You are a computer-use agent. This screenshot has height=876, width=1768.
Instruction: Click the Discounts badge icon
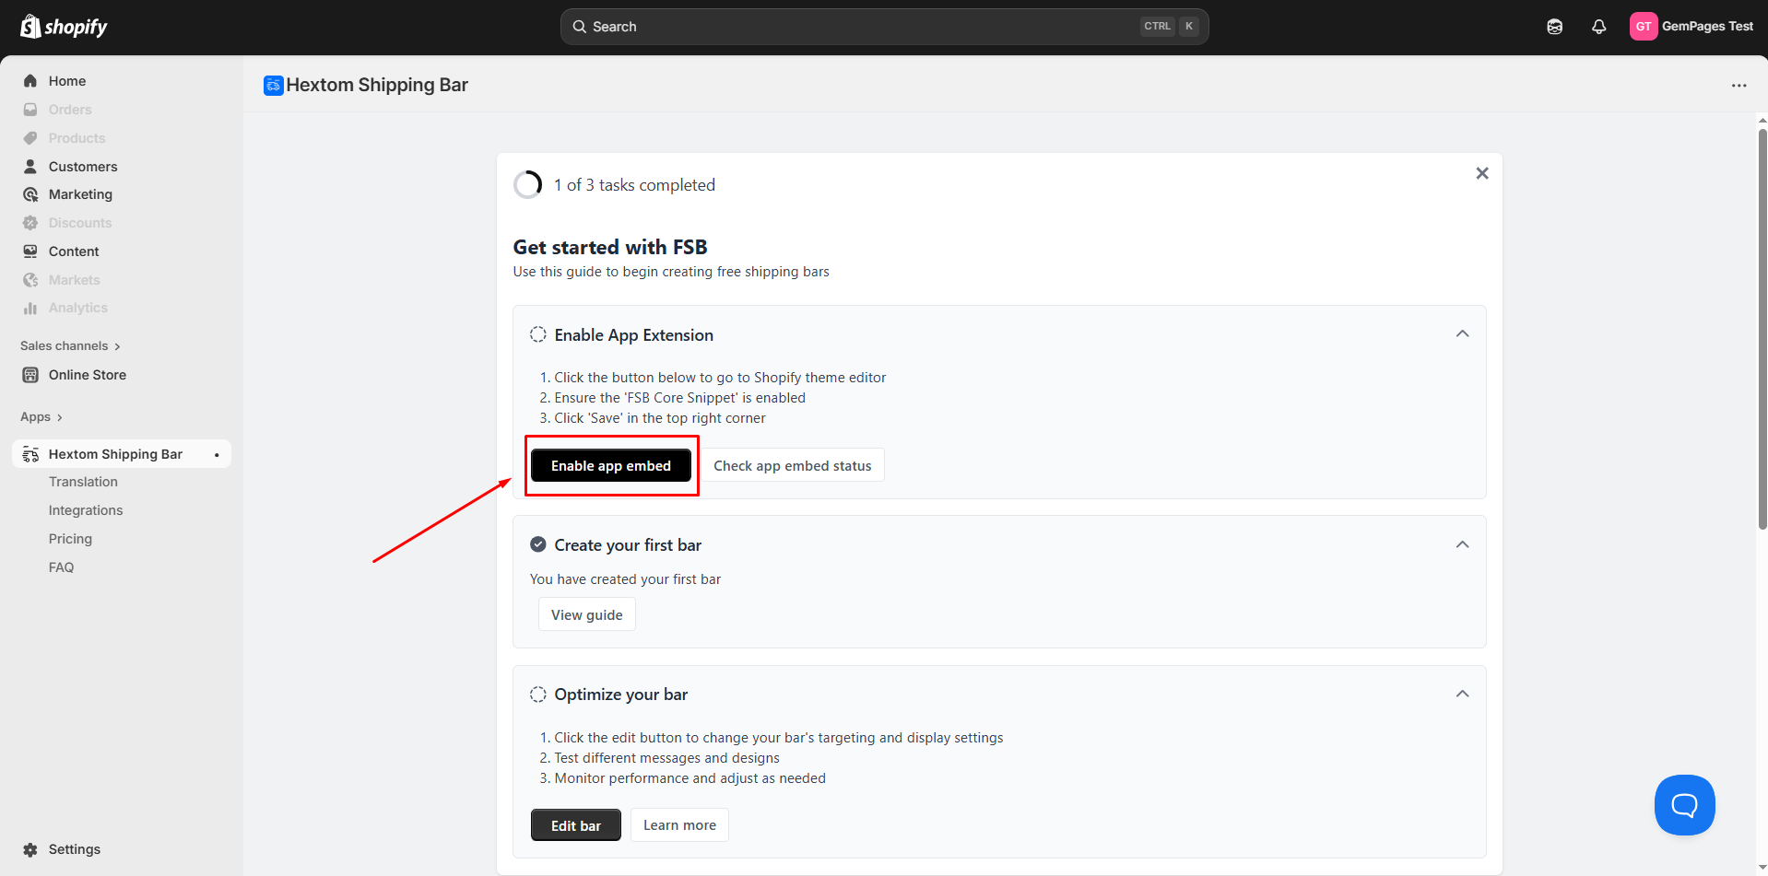click(x=30, y=223)
